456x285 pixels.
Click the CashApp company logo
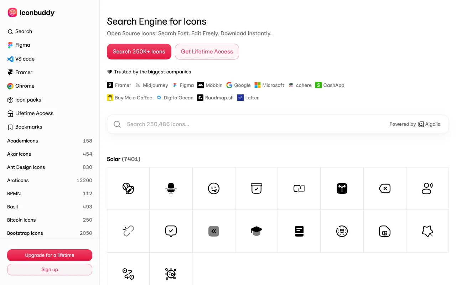[x=330, y=85]
